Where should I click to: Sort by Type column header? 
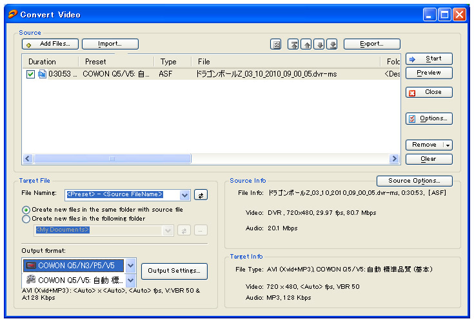tap(173, 62)
